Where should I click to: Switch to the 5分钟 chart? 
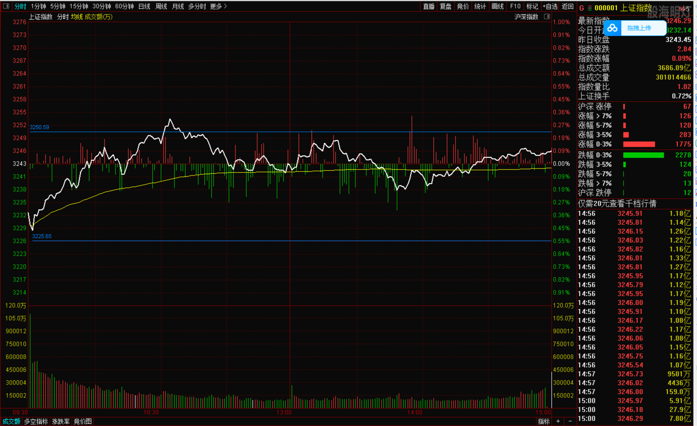click(x=58, y=6)
